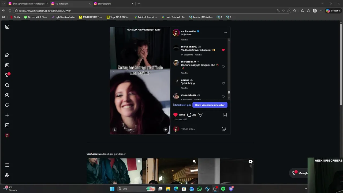Open Search in Instagram sidebar
The height and width of the screenshot is (193, 343).
click(7, 85)
